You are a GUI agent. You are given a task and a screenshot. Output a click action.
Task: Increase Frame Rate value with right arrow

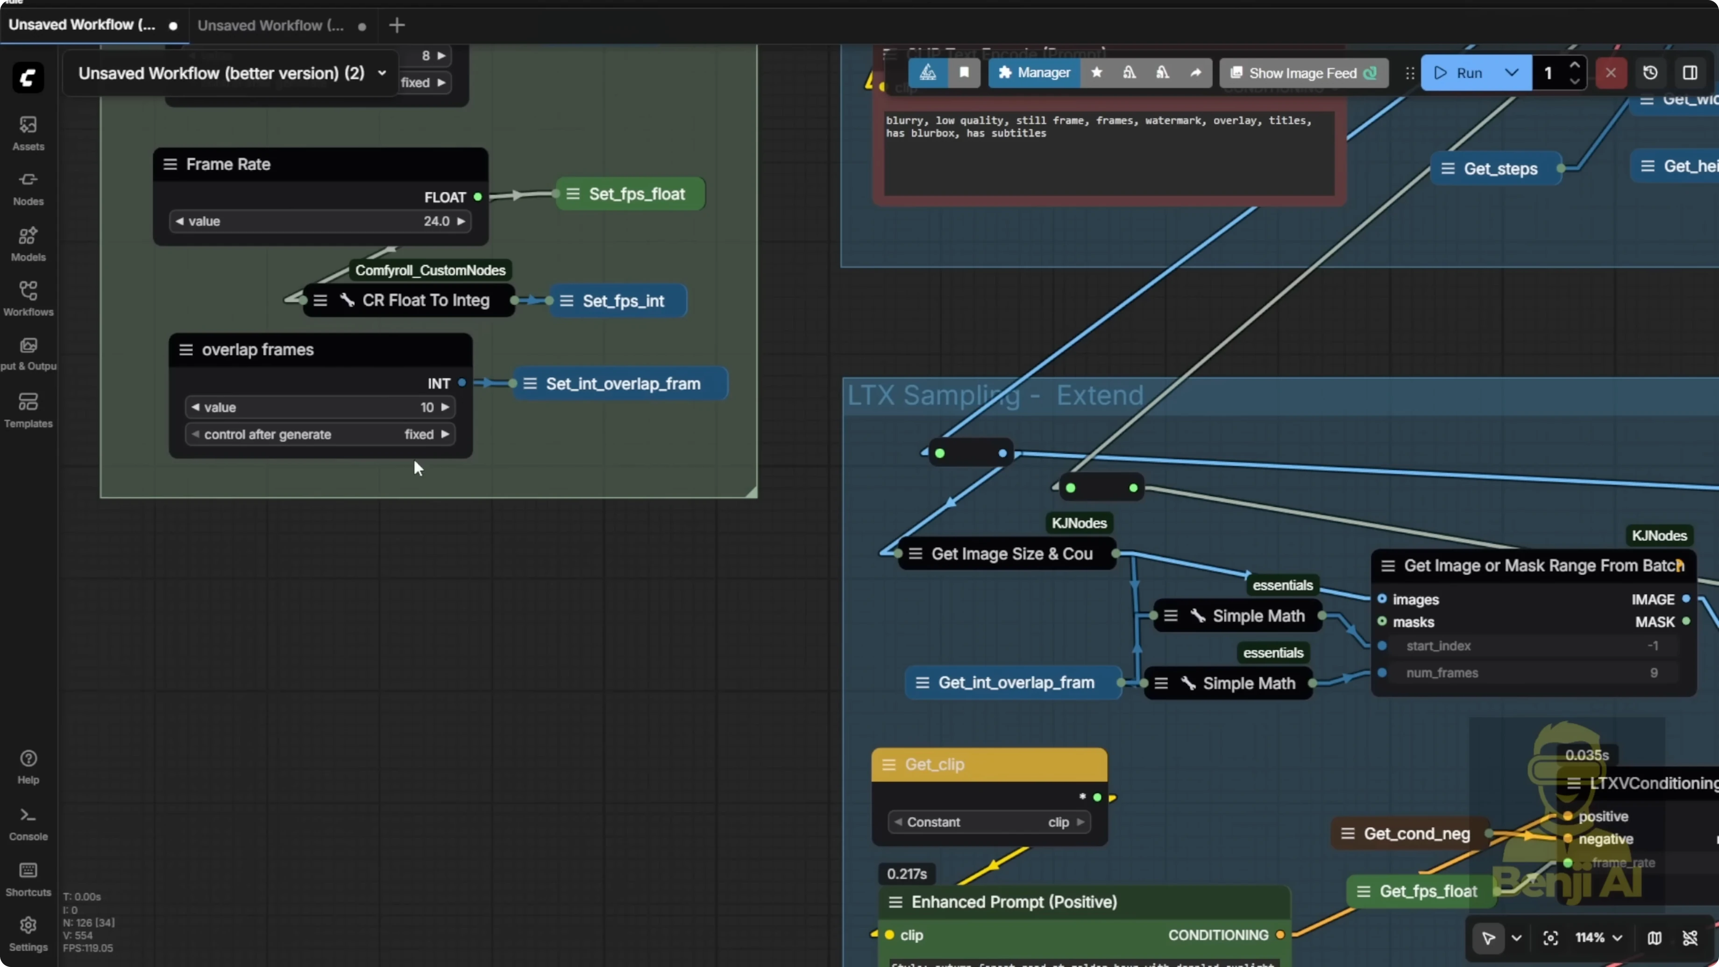point(461,221)
